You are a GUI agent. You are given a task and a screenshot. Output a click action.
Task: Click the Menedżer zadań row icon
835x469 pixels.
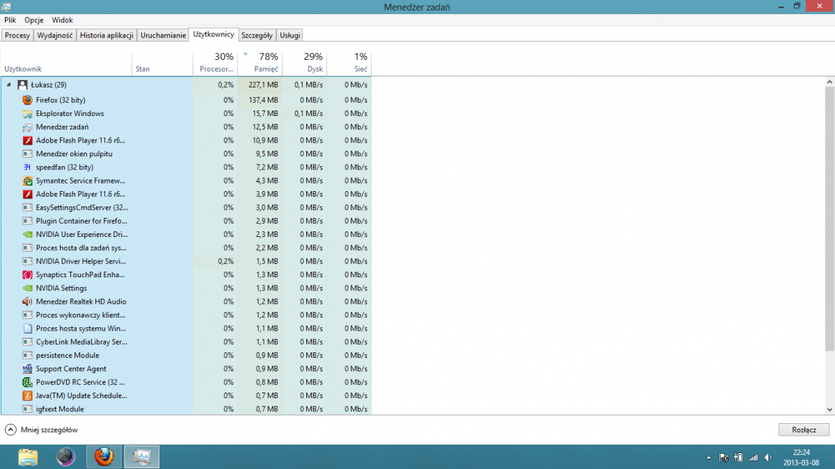[27, 127]
